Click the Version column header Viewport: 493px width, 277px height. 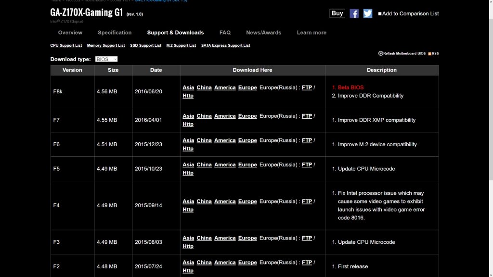point(72,70)
